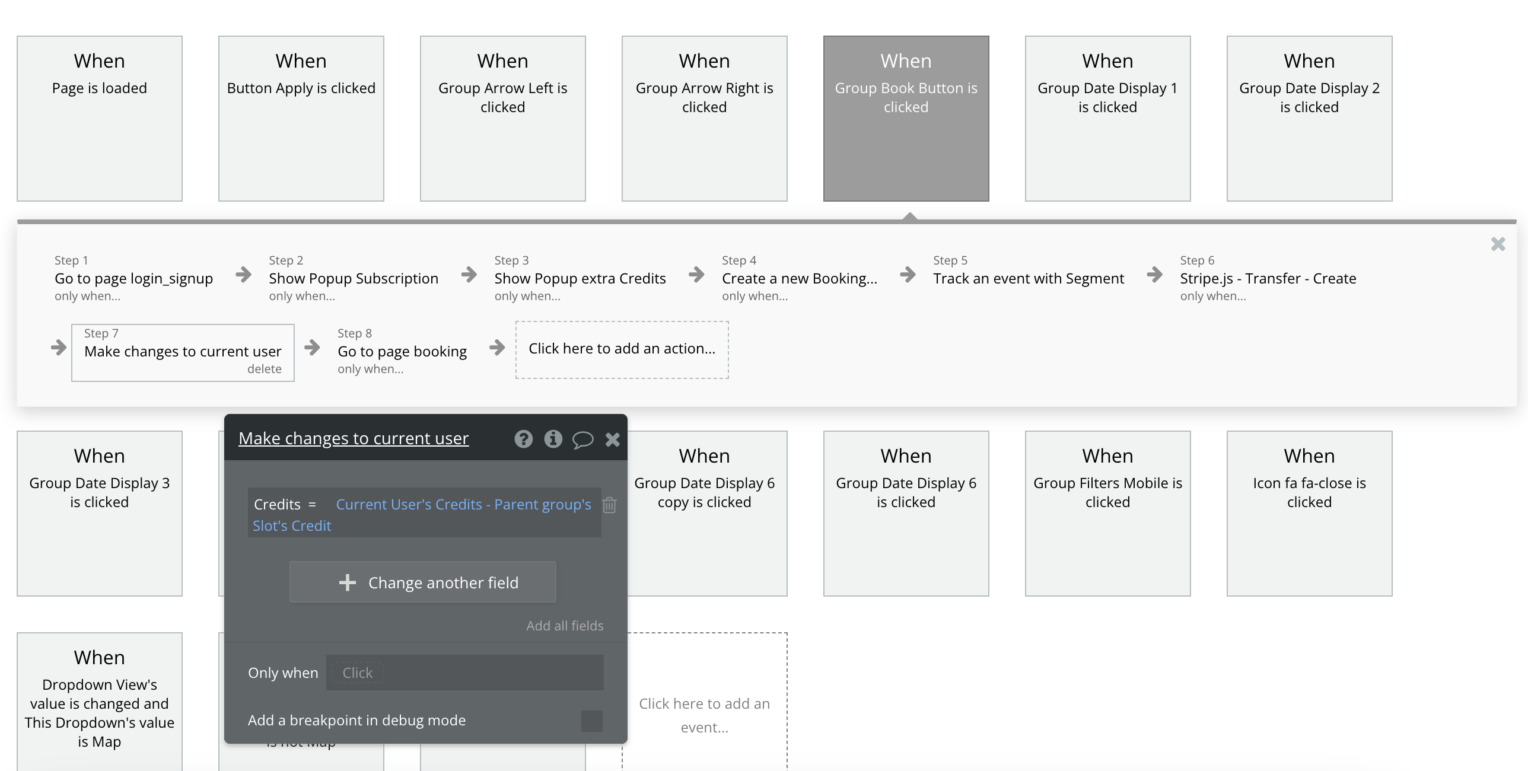The height and width of the screenshot is (771, 1528).
Task: Close the Make changes to current user panel
Action: 612,439
